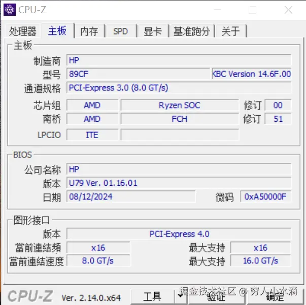Click the max supported width x16
Viewport: 306px width, 305px height.
coord(260,248)
